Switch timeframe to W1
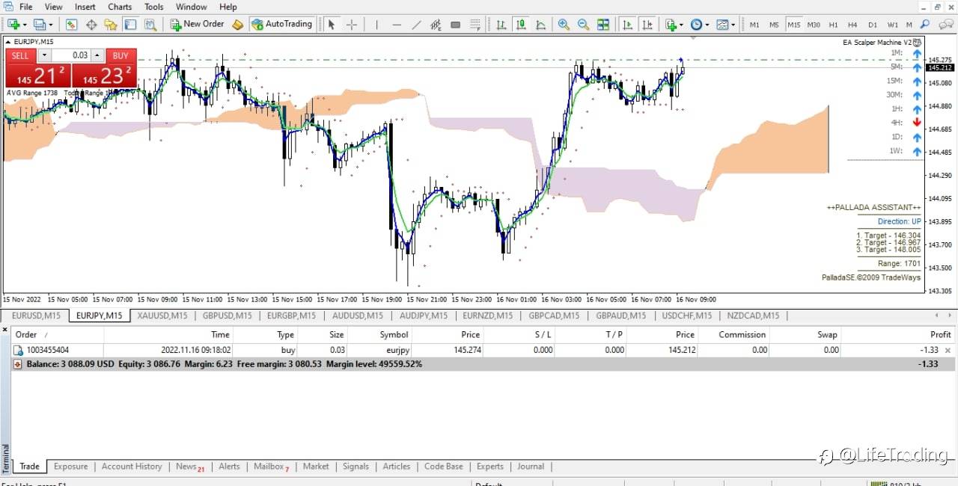 coord(892,25)
